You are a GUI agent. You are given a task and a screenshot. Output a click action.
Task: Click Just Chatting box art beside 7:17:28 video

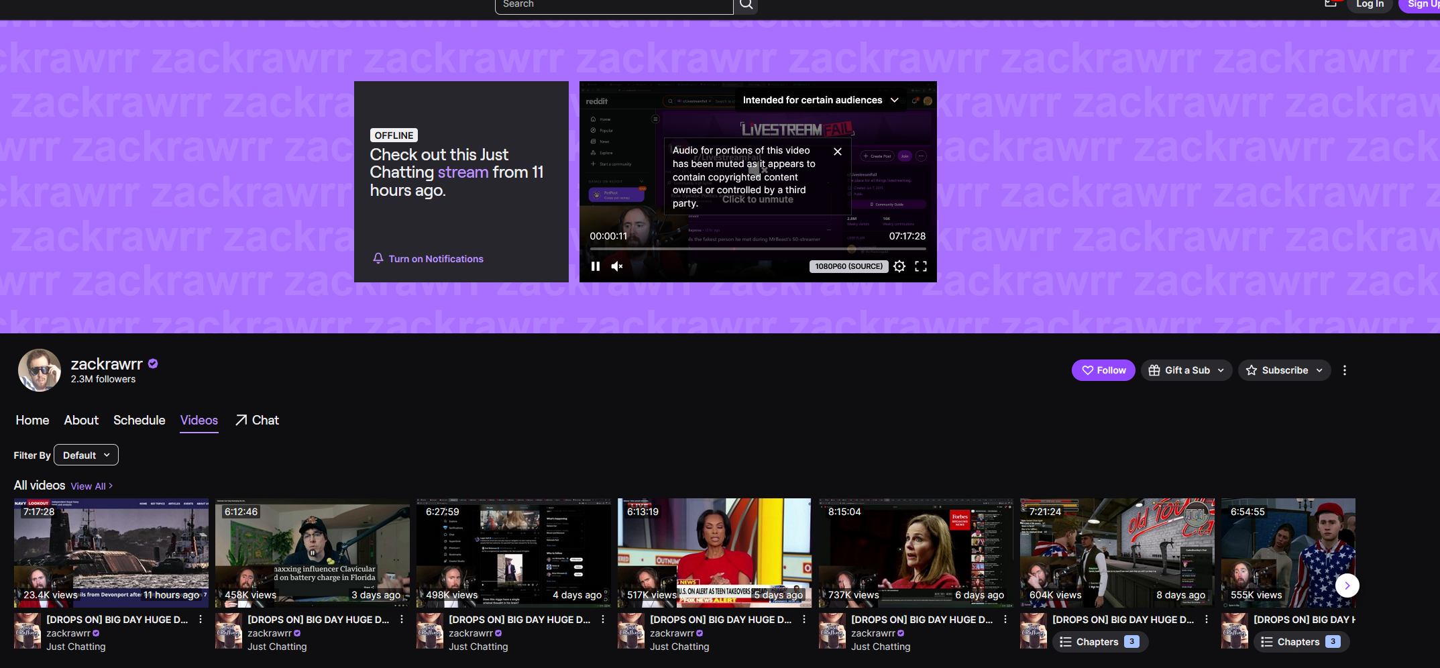click(x=27, y=630)
